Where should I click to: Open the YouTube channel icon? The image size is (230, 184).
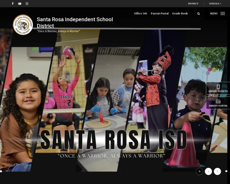[20, 3]
